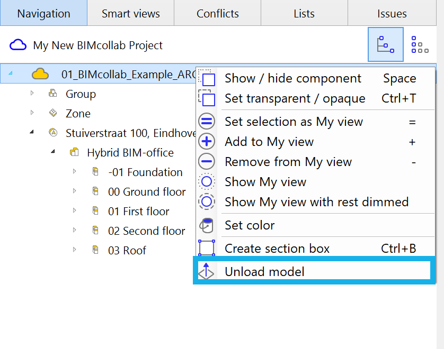Screen dimensions: 444x349
Task: Expand the -01 Foundation storey
Action: tap(74, 171)
